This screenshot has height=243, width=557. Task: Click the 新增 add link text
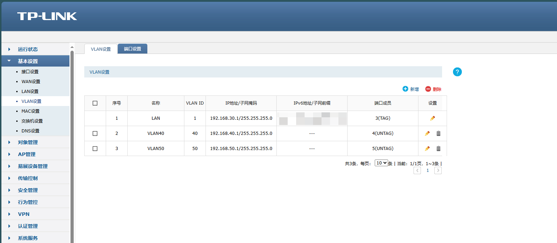[x=415, y=89]
